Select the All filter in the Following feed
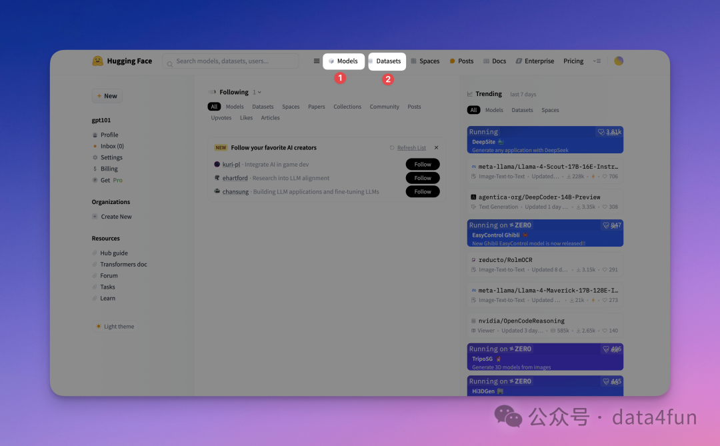Viewport: 720px width, 446px height. pos(214,107)
